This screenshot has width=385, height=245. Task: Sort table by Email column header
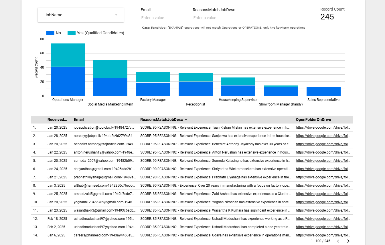[x=79, y=120]
